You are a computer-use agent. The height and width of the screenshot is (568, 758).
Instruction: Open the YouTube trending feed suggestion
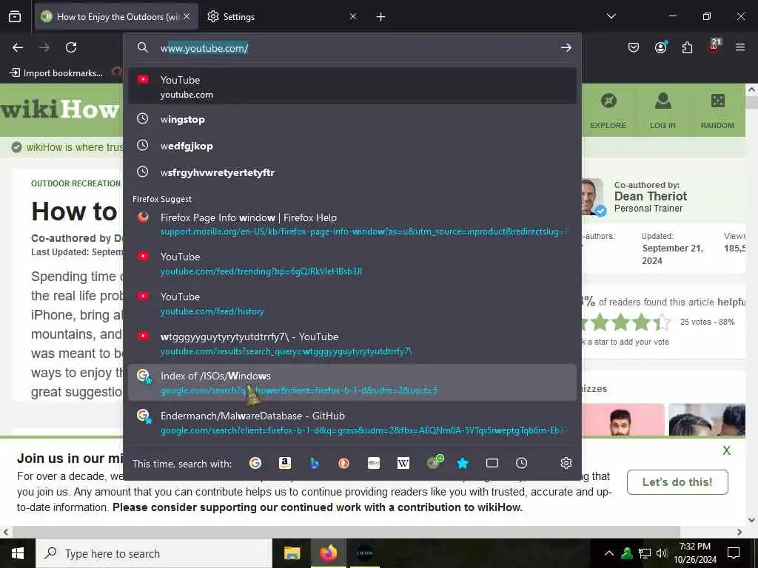pyautogui.click(x=352, y=264)
